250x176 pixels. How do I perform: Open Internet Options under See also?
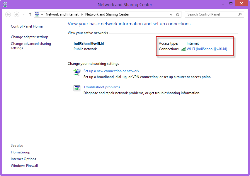pos(23,159)
